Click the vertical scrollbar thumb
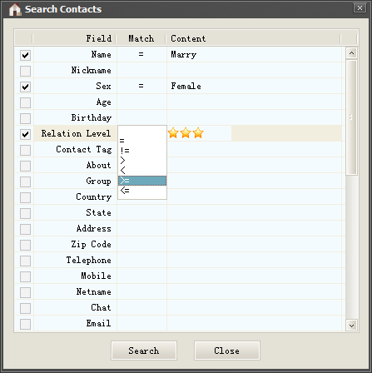The image size is (372, 373). [351, 117]
